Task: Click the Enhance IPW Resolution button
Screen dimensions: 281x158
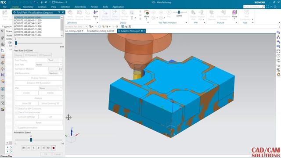Action: [x=39, y=83]
